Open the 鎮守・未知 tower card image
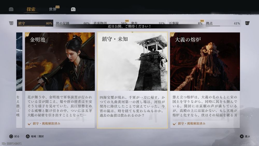 (132, 61)
